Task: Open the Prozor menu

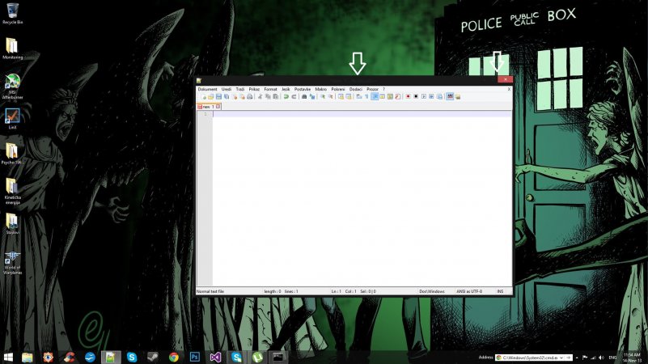Action: pos(372,89)
